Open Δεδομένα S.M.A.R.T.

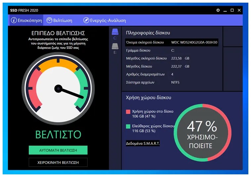(x=143, y=143)
